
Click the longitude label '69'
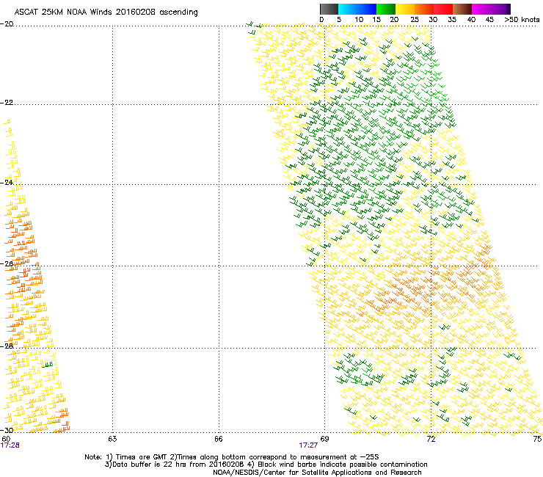(x=324, y=439)
